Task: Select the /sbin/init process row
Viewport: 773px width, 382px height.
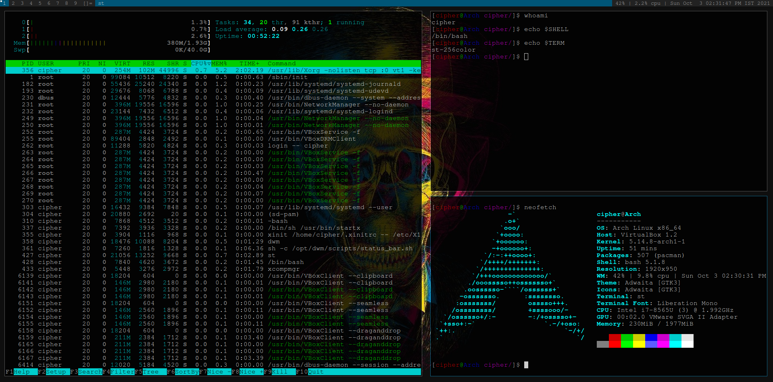Action: tap(213, 77)
